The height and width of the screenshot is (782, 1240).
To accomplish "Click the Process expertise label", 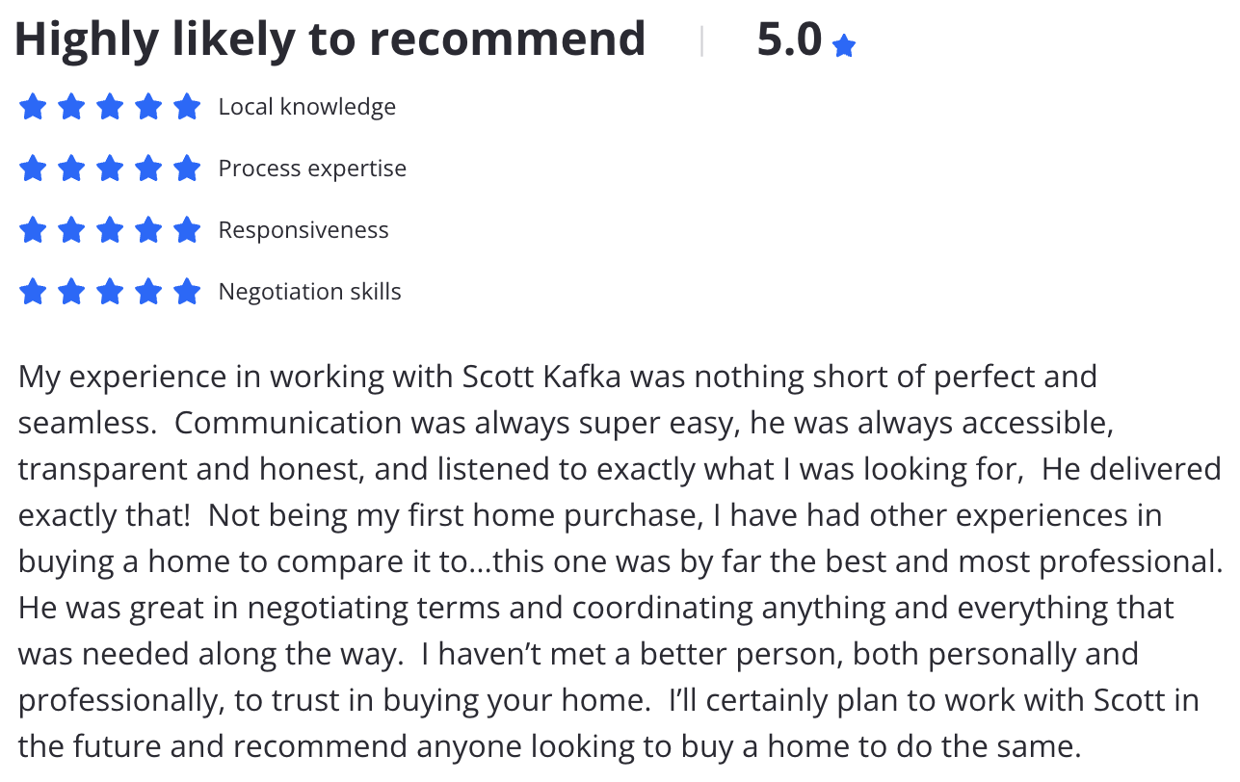I will 312,169.
